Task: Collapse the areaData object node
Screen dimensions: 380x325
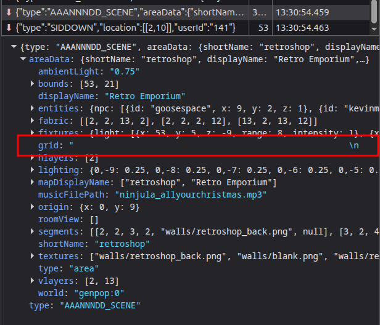Action: click(x=23, y=60)
